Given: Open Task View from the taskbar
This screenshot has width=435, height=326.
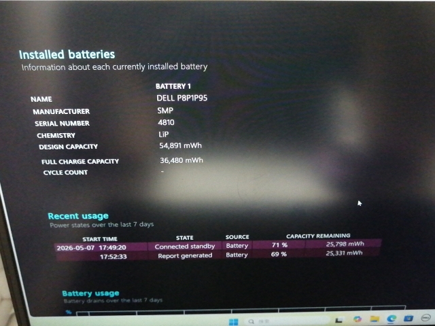Looking at the screenshot, I should coord(338,320).
